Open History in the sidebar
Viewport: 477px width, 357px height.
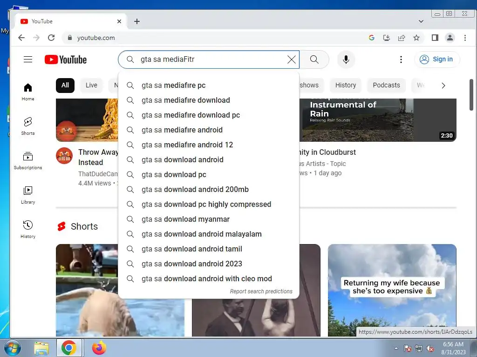(28, 229)
